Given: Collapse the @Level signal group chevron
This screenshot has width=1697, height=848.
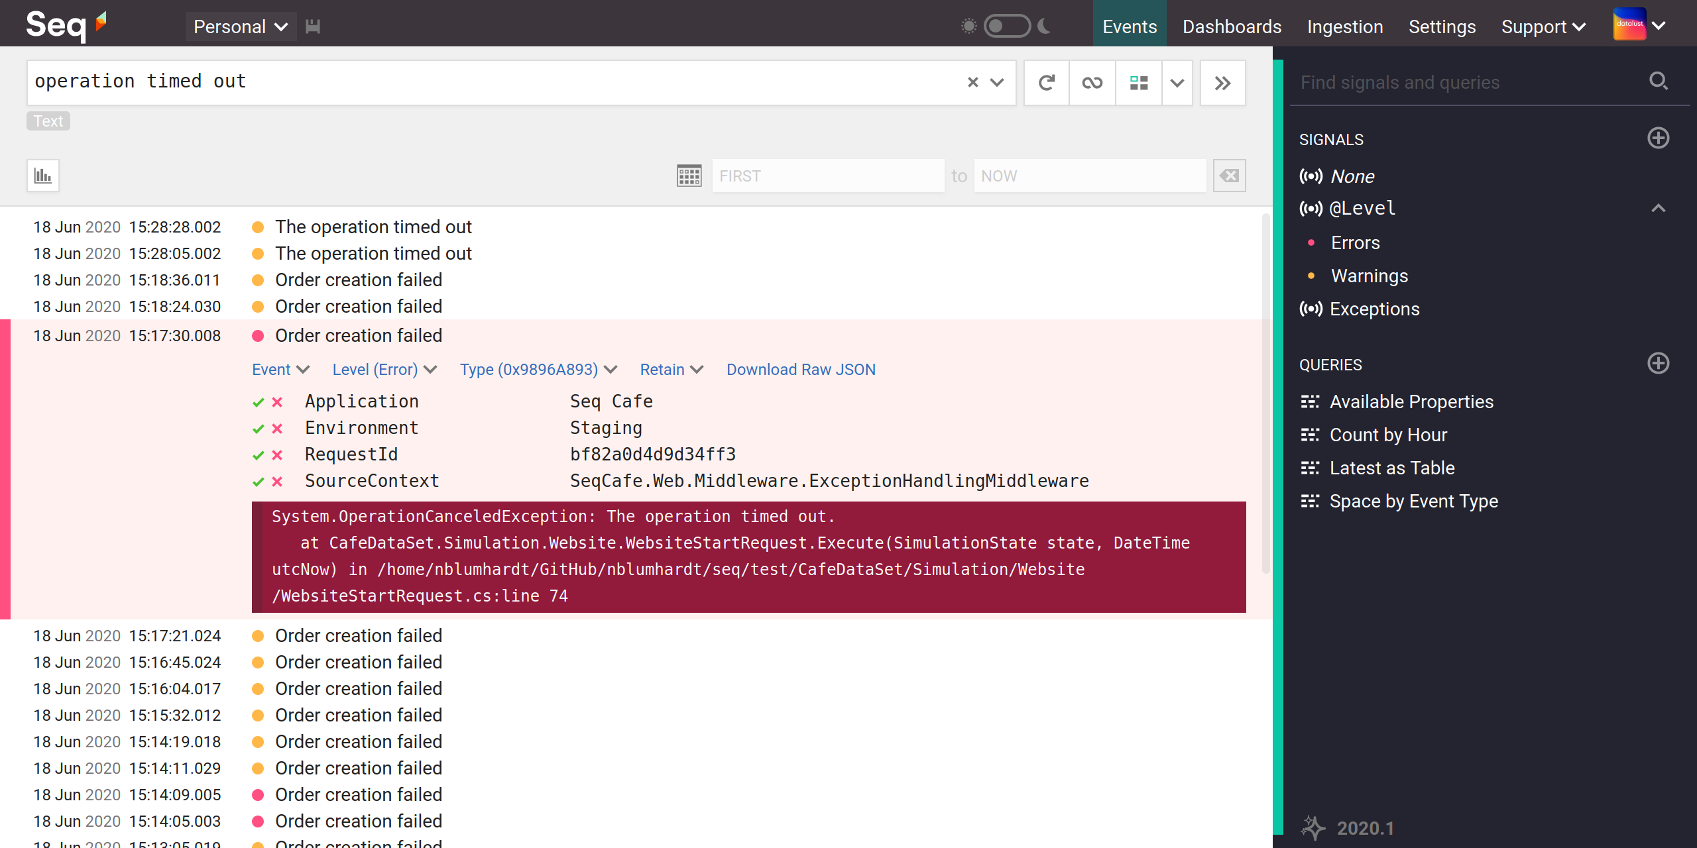Looking at the screenshot, I should (1659, 208).
